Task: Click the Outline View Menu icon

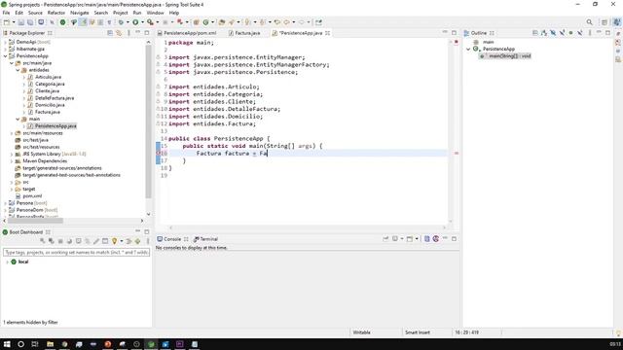Action: pos(590,33)
